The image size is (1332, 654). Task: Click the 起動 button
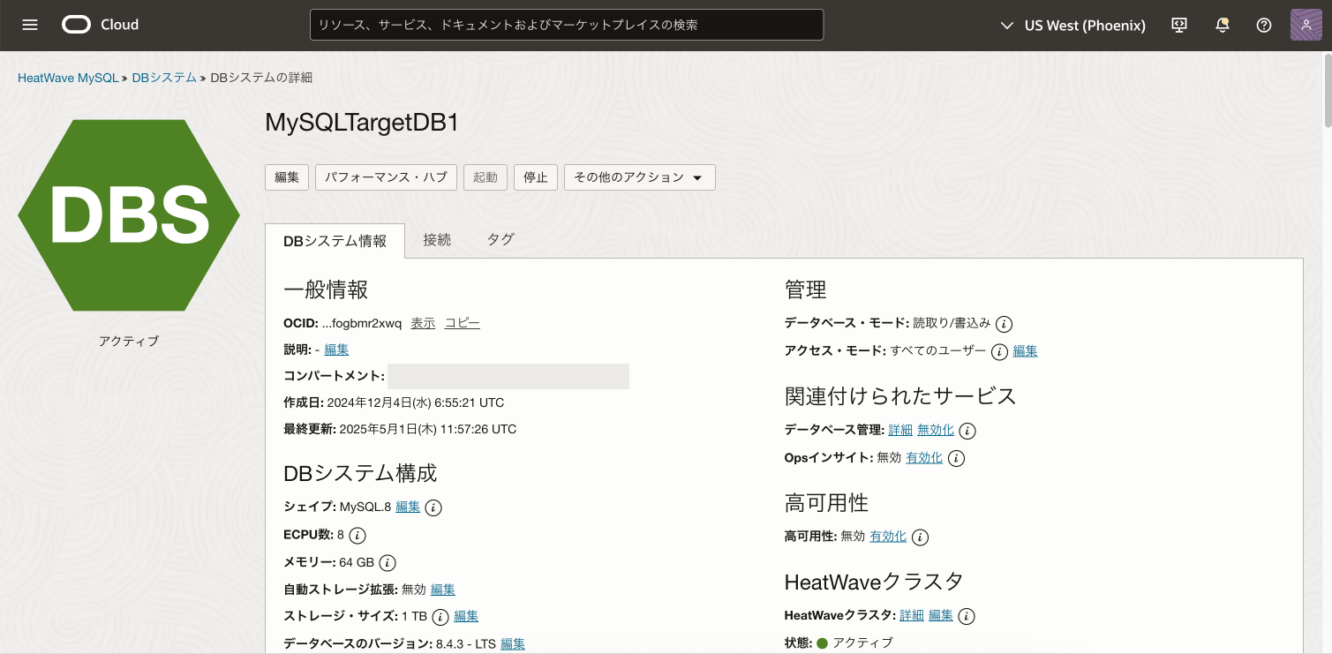[485, 177]
